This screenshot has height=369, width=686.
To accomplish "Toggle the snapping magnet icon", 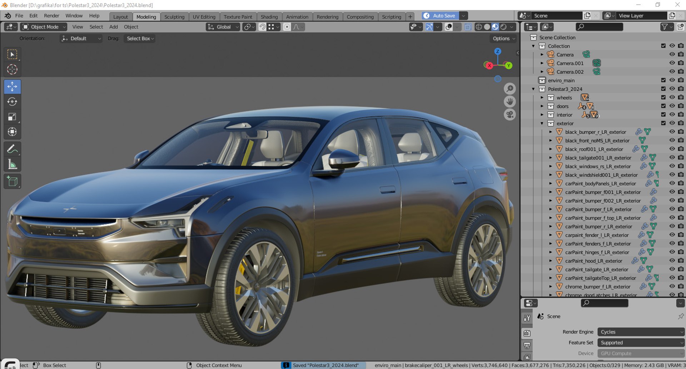I will (262, 27).
